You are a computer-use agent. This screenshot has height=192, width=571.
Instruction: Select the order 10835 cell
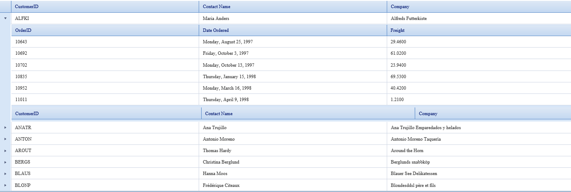(x=21, y=76)
